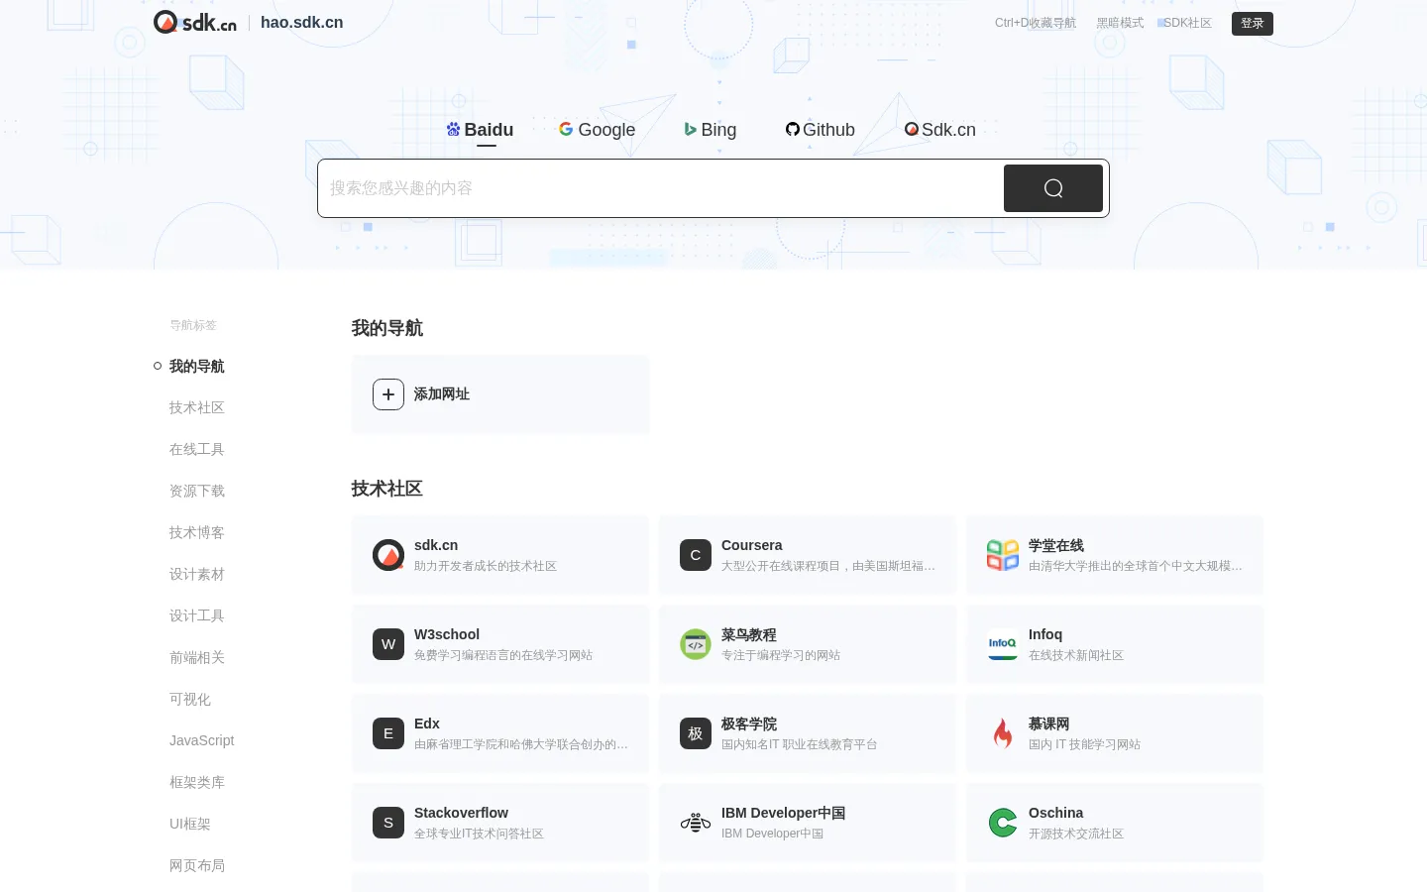Click the sdk.cn logo in header
This screenshot has height=892, width=1427.
[x=194, y=22]
